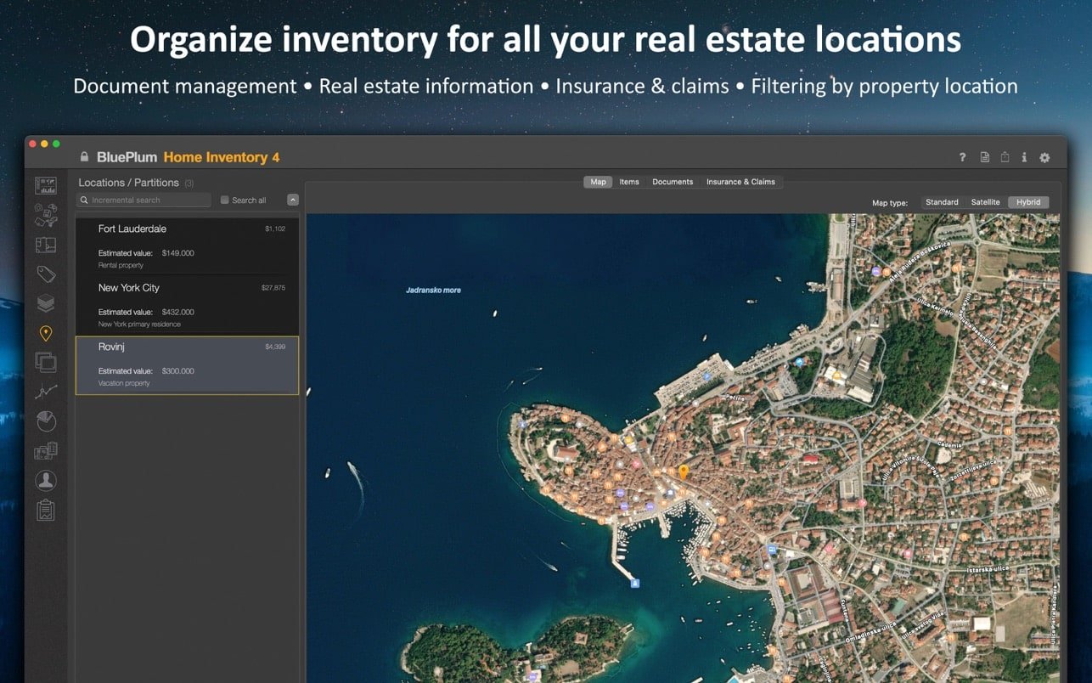This screenshot has height=683, width=1092.
Task: Open the clipboard report sidebar icon
Action: coord(46,510)
